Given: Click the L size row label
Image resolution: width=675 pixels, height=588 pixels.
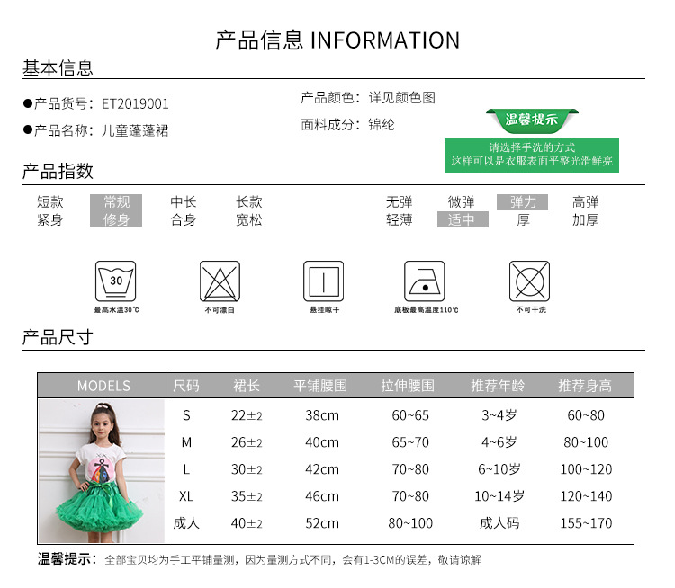Looking at the screenshot, I should [x=186, y=469].
